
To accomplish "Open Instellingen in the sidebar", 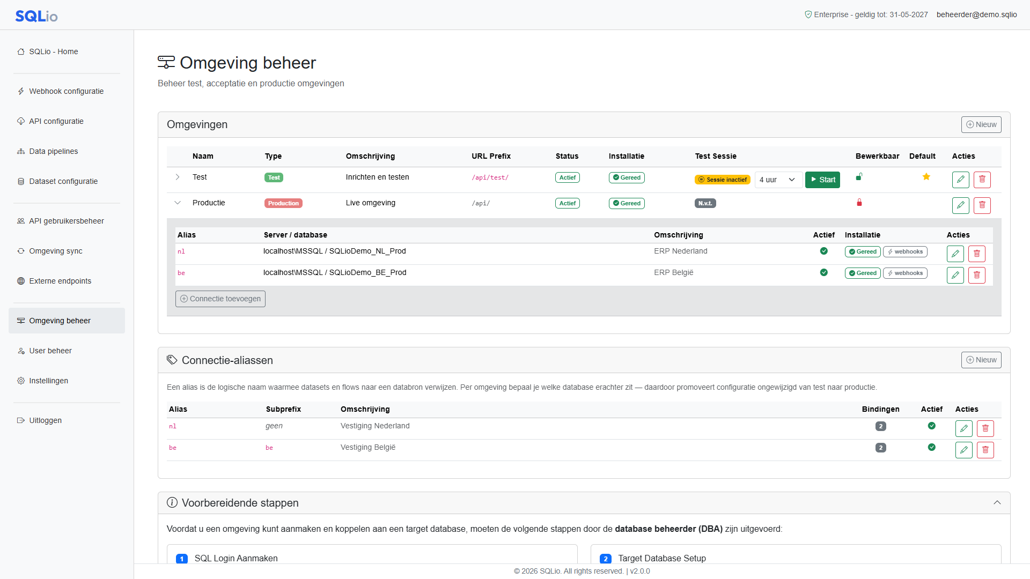I will (x=67, y=381).
